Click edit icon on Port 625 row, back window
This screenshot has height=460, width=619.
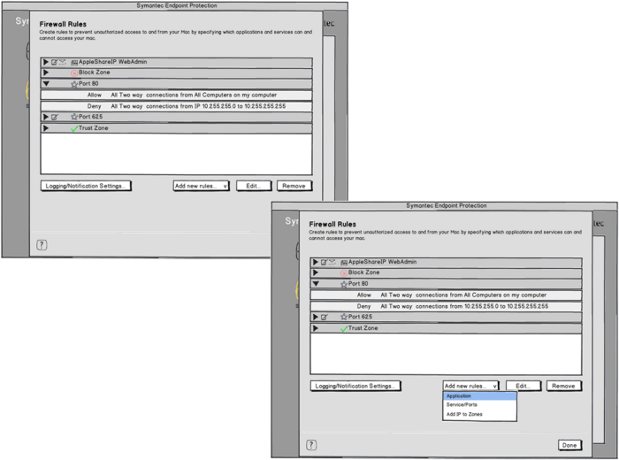(x=55, y=117)
